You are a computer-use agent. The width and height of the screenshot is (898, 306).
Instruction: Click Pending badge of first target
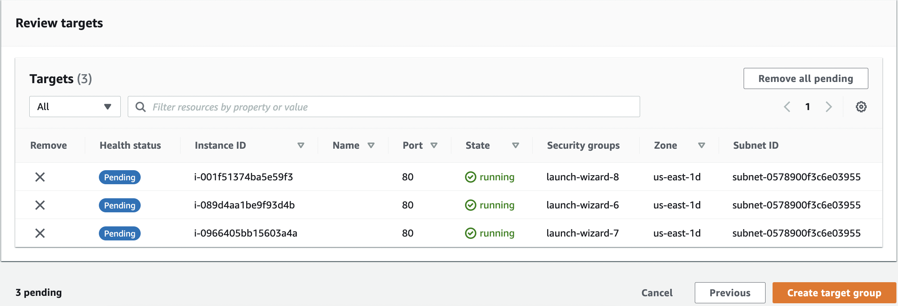click(x=120, y=177)
